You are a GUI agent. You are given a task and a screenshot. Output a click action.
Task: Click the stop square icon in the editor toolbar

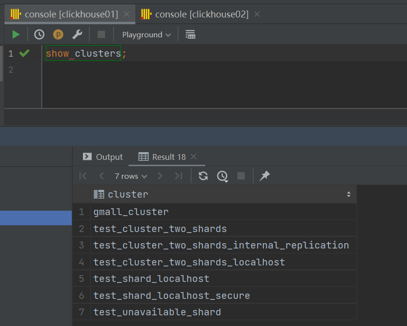pyautogui.click(x=101, y=34)
